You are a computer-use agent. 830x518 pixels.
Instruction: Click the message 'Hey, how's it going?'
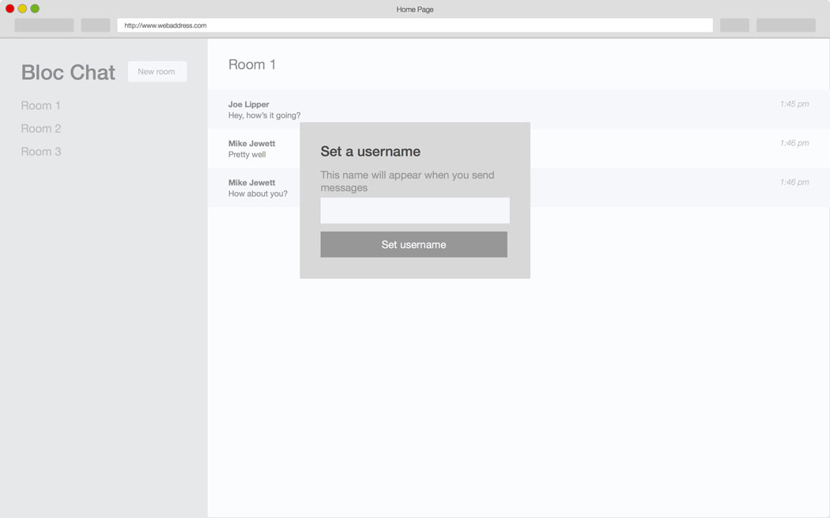[x=264, y=115]
